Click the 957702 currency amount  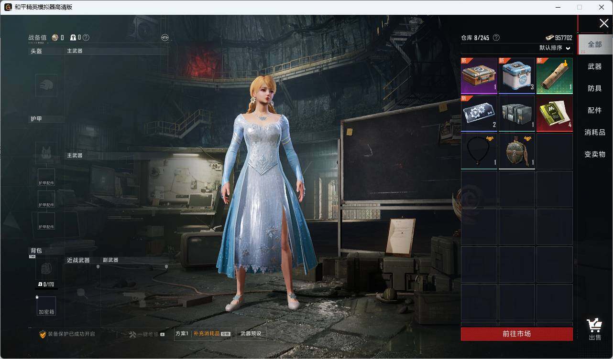[x=564, y=38]
